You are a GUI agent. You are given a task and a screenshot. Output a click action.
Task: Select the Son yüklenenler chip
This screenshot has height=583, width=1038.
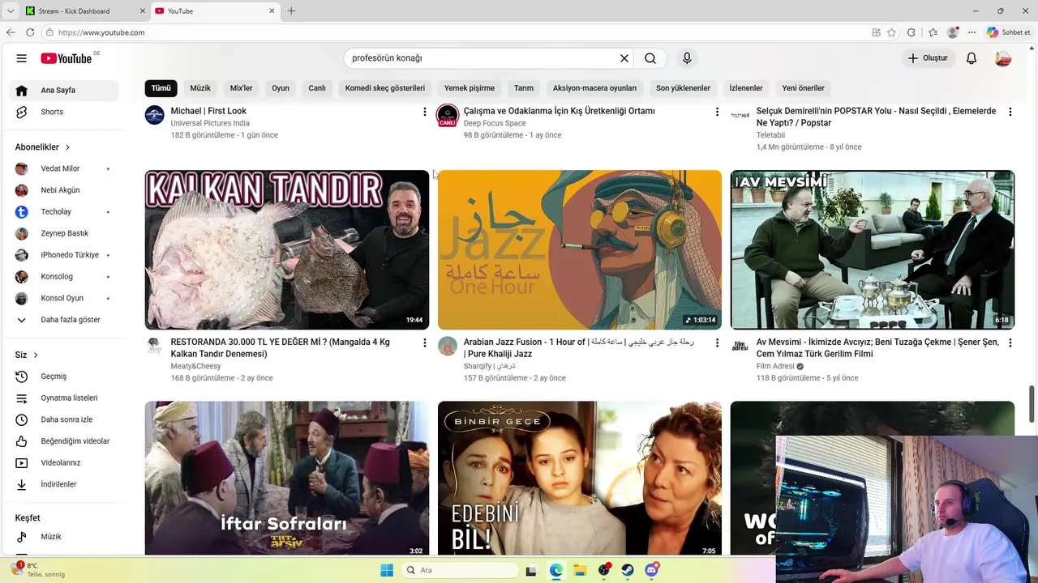coord(683,88)
